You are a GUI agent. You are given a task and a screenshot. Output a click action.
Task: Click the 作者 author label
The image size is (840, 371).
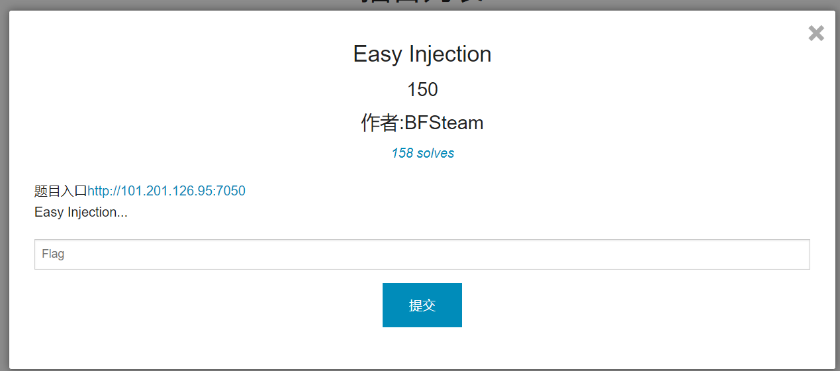click(380, 123)
